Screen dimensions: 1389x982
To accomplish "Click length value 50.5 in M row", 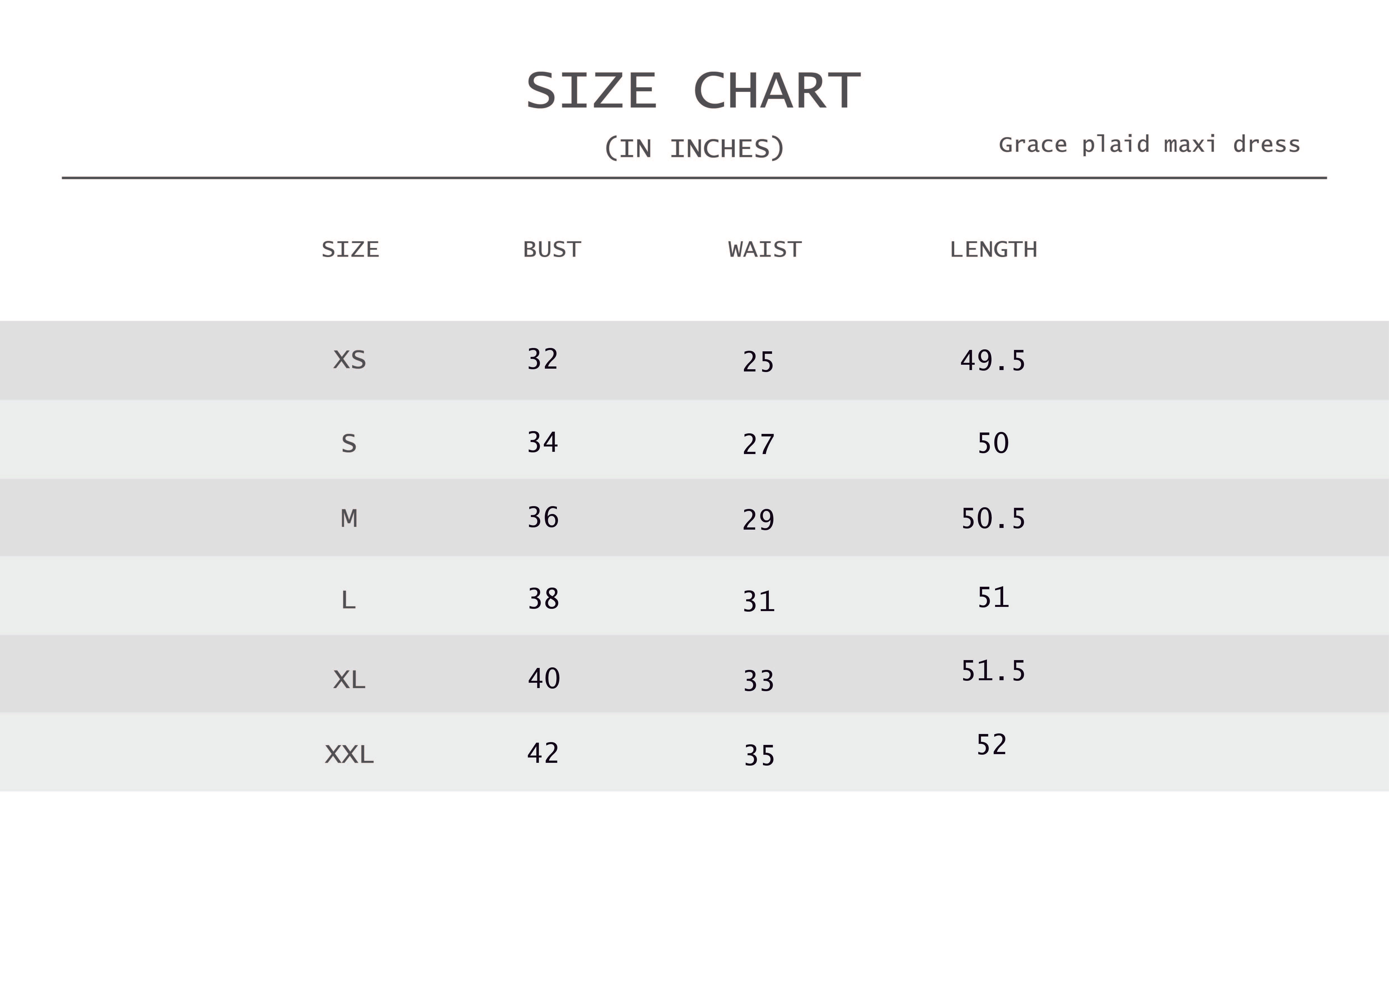I will click(x=993, y=519).
